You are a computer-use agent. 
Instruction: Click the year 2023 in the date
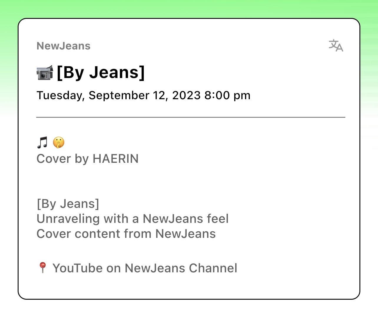pyautogui.click(x=186, y=95)
